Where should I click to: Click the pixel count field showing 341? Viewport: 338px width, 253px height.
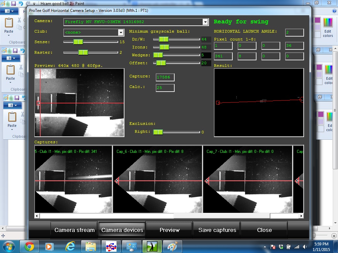[223, 56]
